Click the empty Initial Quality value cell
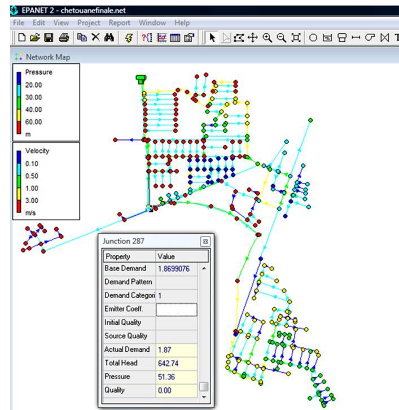The width and height of the screenshot is (399, 410). coord(177,323)
